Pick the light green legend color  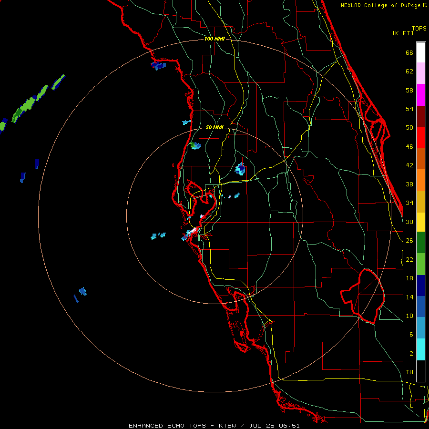click(421, 264)
